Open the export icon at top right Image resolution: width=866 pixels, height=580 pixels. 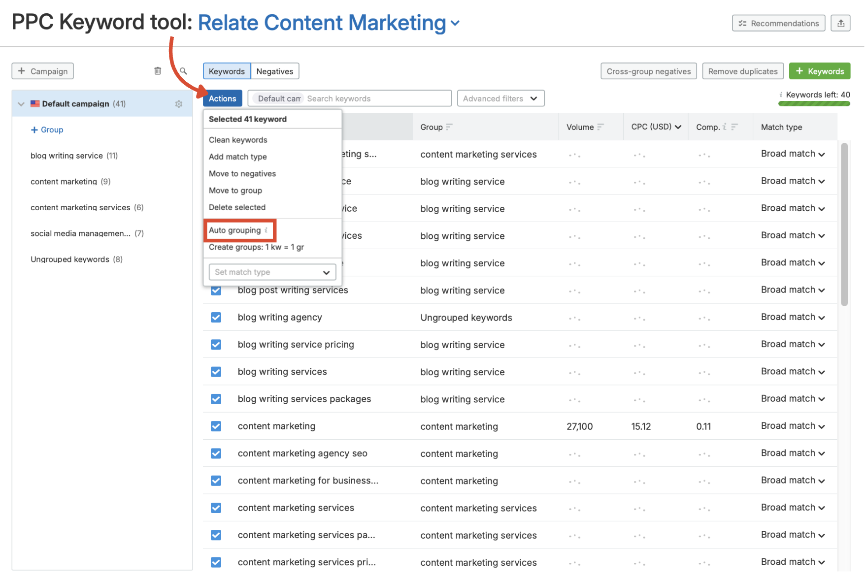(x=841, y=23)
